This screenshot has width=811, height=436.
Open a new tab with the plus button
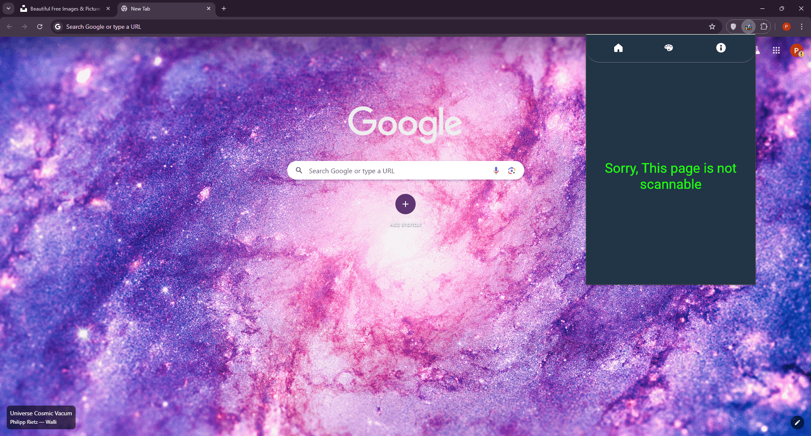(224, 8)
